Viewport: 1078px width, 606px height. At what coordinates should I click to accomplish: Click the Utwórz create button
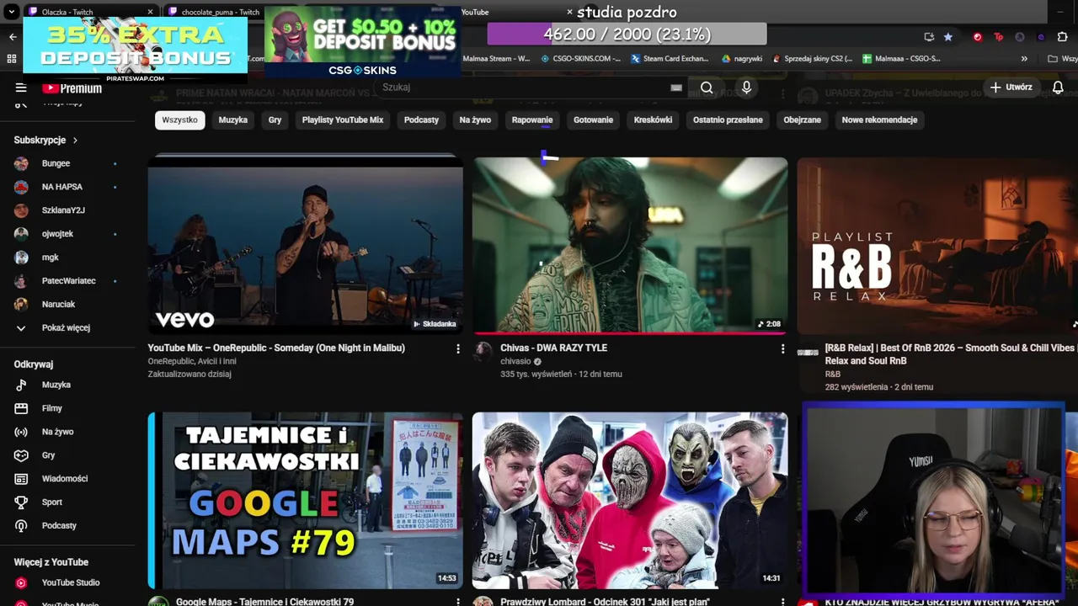tap(1011, 88)
